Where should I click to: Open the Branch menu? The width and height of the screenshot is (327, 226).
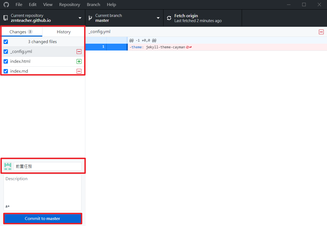pos(93,5)
